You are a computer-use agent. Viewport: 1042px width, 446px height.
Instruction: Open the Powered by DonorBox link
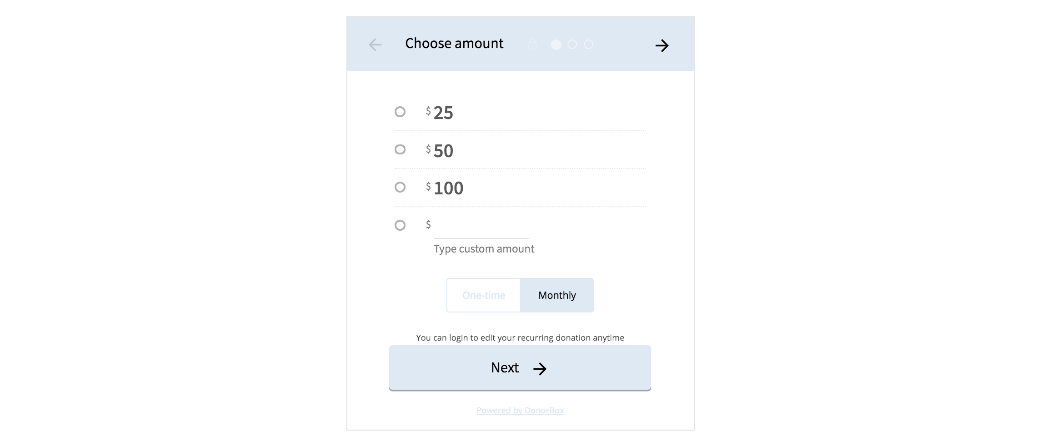click(x=520, y=411)
